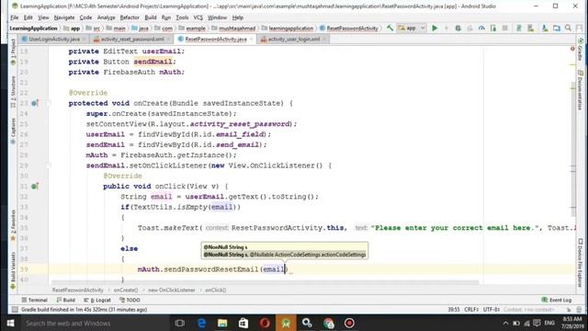
Task: Click the memory/inspector icon at status bar end
Action: pyautogui.click(x=580, y=310)
